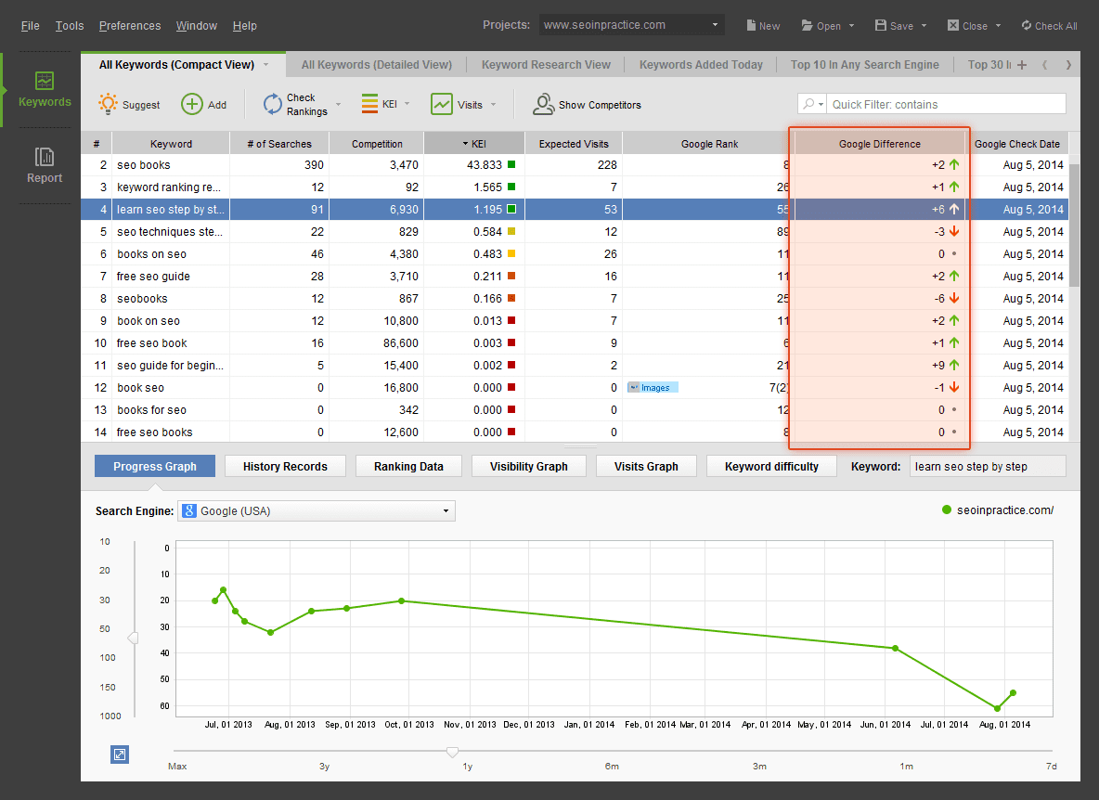
Task: Click the Suggest lightbulb icon
Action: 109,104
